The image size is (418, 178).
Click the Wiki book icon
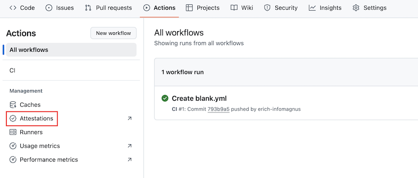[x=234, y=8]
